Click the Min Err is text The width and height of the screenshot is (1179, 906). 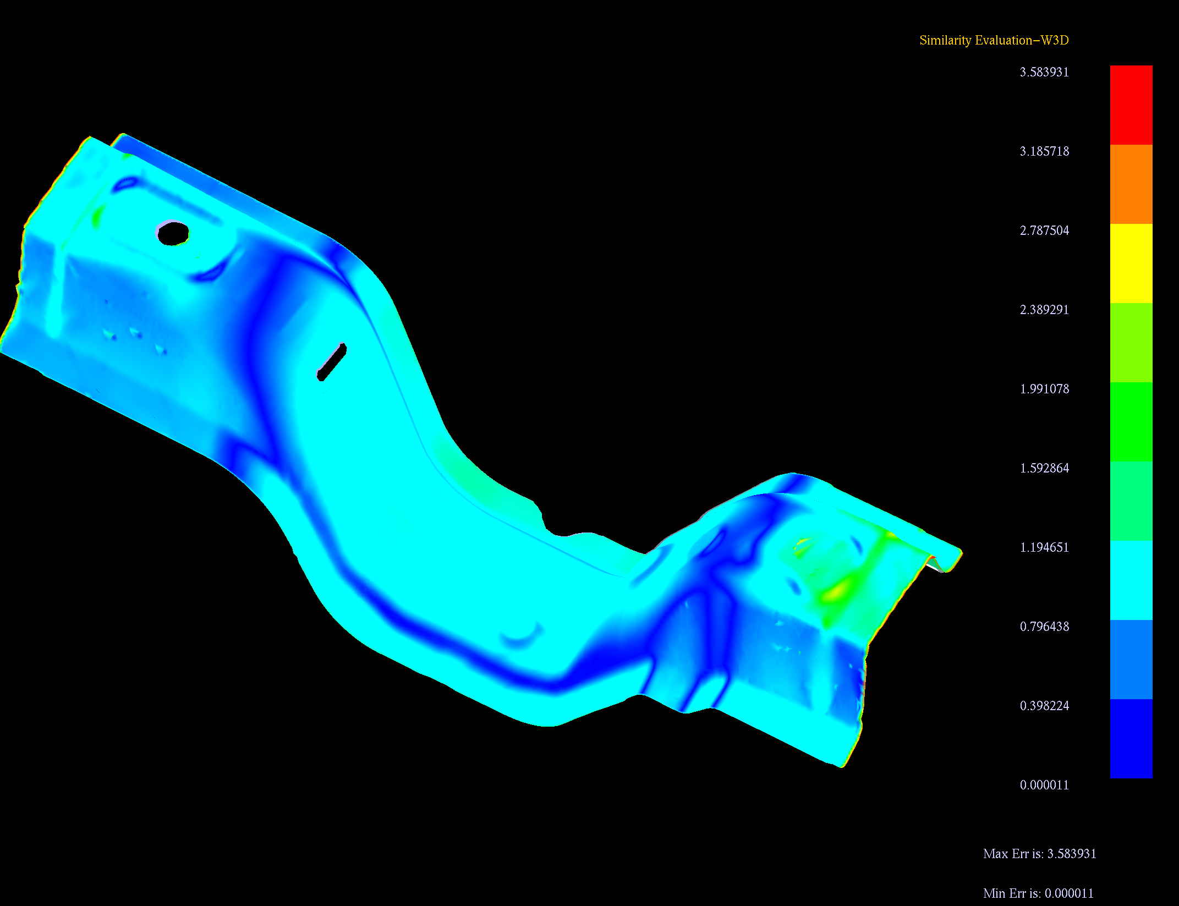tap(1038, 893)
